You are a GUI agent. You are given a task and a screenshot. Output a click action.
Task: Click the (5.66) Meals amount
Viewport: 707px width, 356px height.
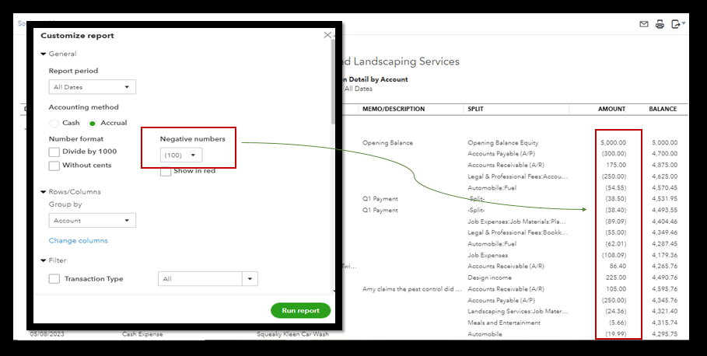(616, 323)
